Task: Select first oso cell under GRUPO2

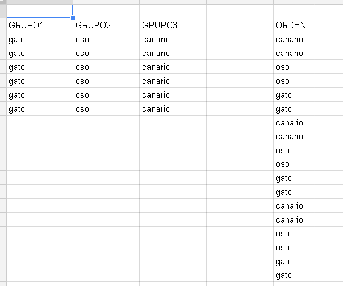Action: tap(106, 39)
